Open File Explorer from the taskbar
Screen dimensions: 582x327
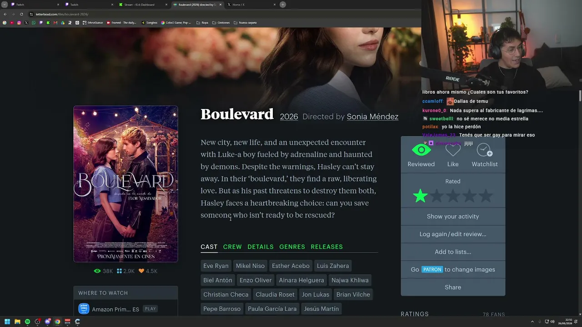17,322
